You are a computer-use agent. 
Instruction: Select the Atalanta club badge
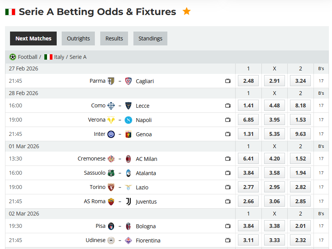[128, 173]
